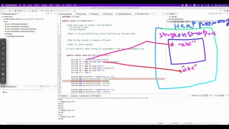Collapse all in Package Explorer toolbar
Screen dimensions: 229x129
click(x=47, y=14)
